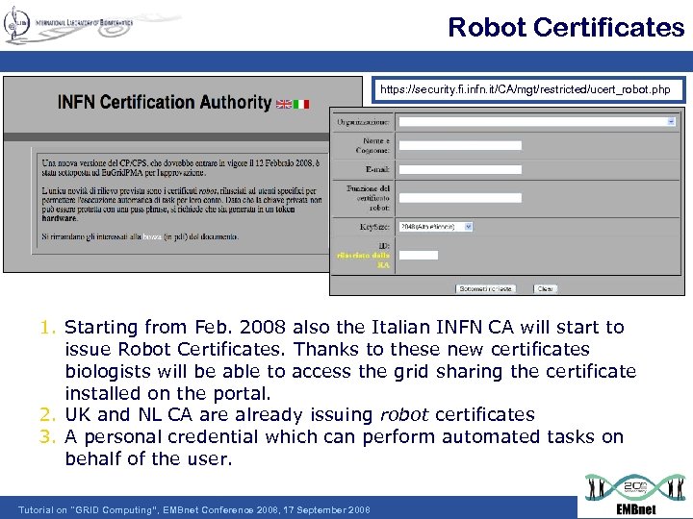Click the Tutorial on GRID Computing footer text
693x519 pixels.
click(194, 510)
